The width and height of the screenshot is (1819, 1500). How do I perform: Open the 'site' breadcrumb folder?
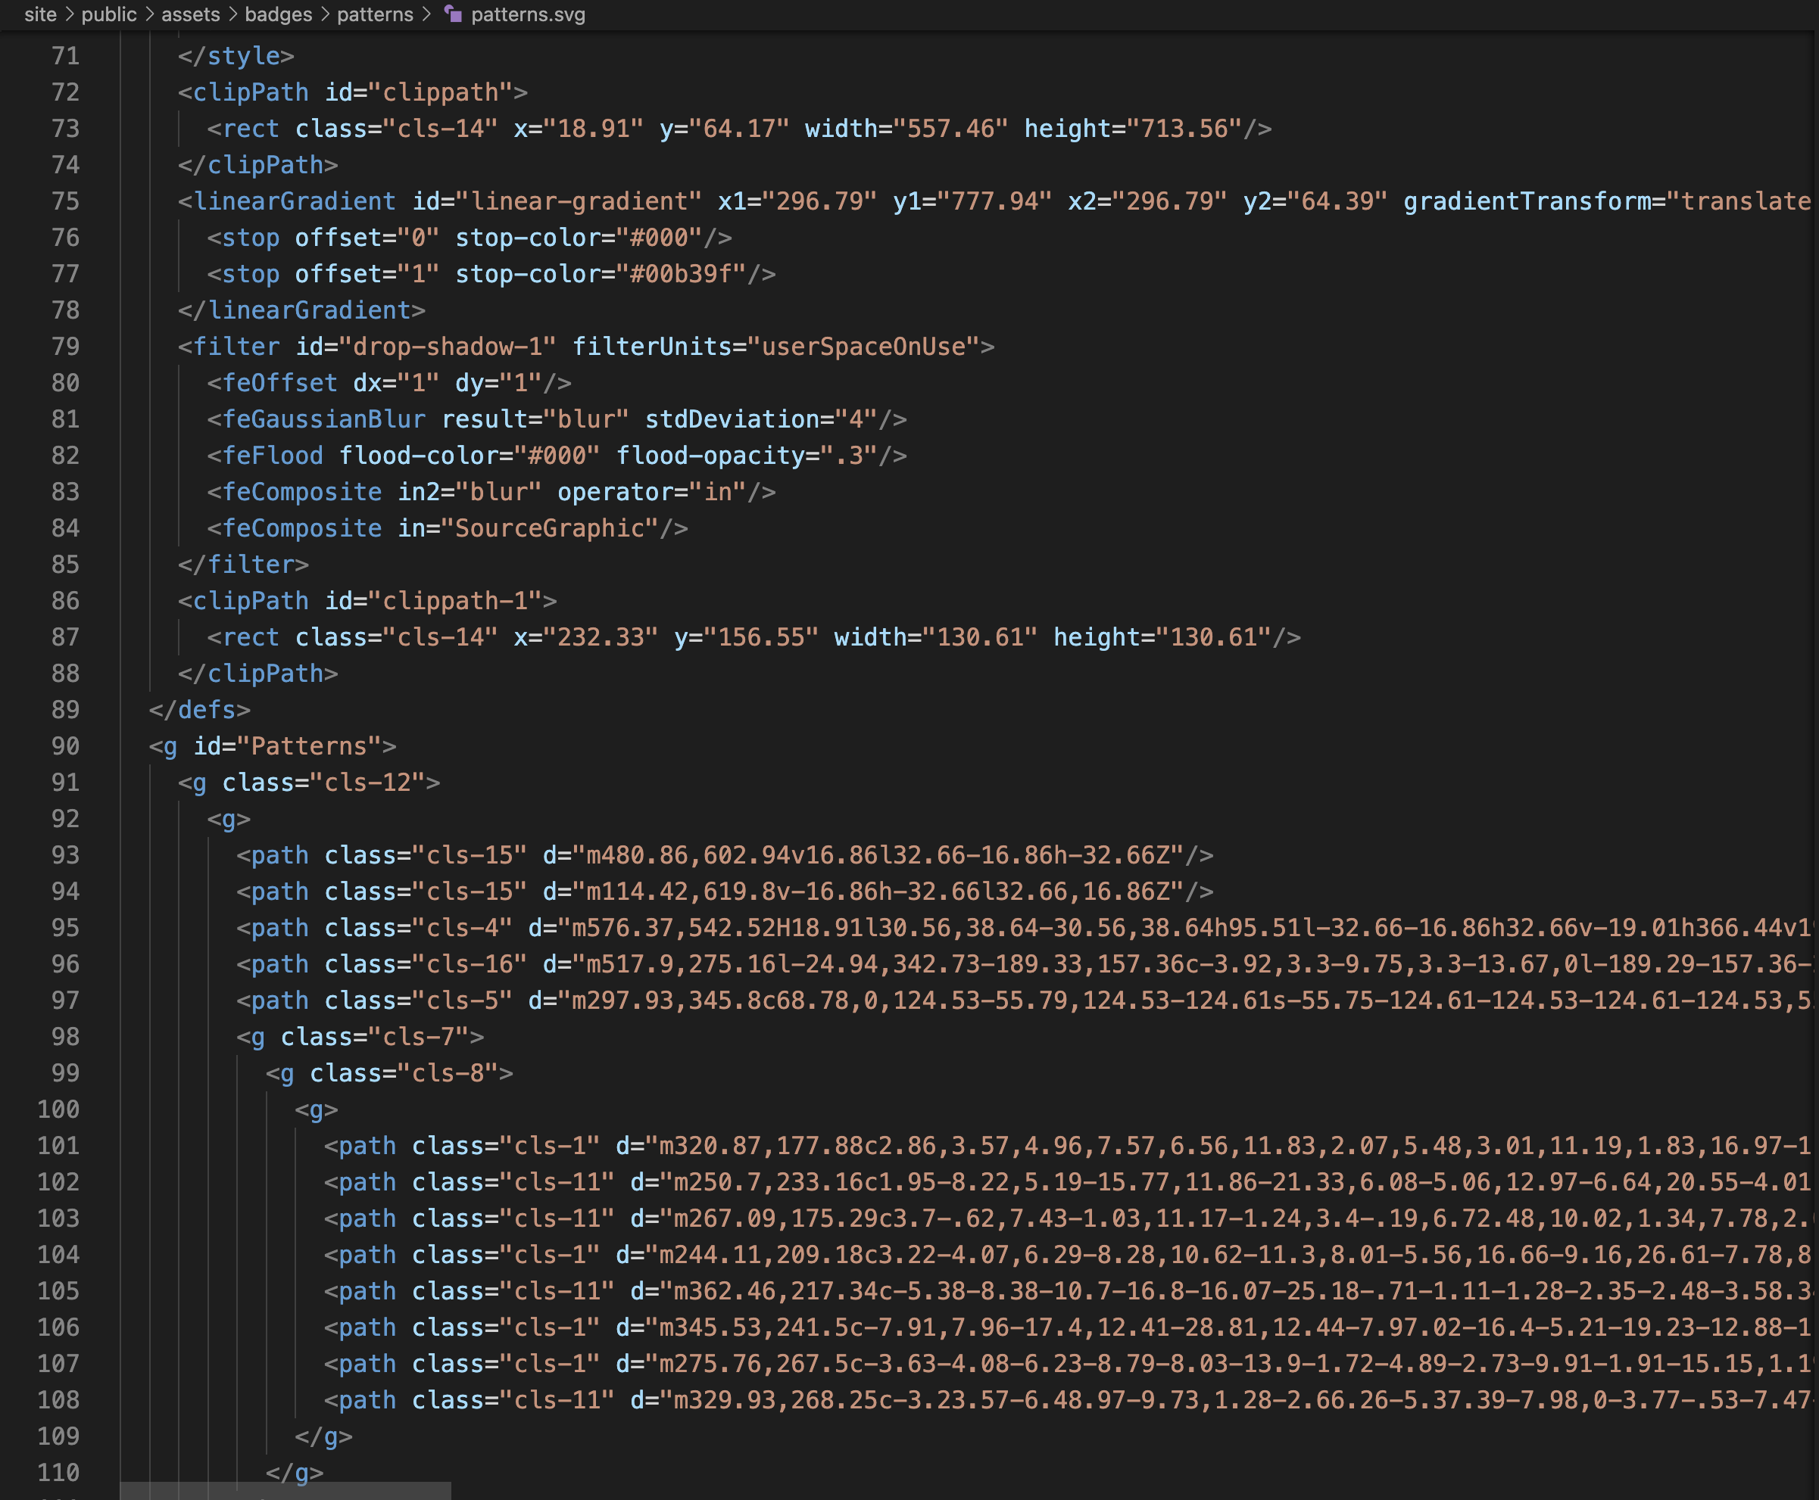point(40,14)
